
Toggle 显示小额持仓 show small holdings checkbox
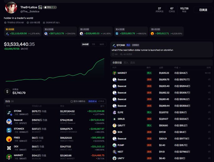(71, 101)
